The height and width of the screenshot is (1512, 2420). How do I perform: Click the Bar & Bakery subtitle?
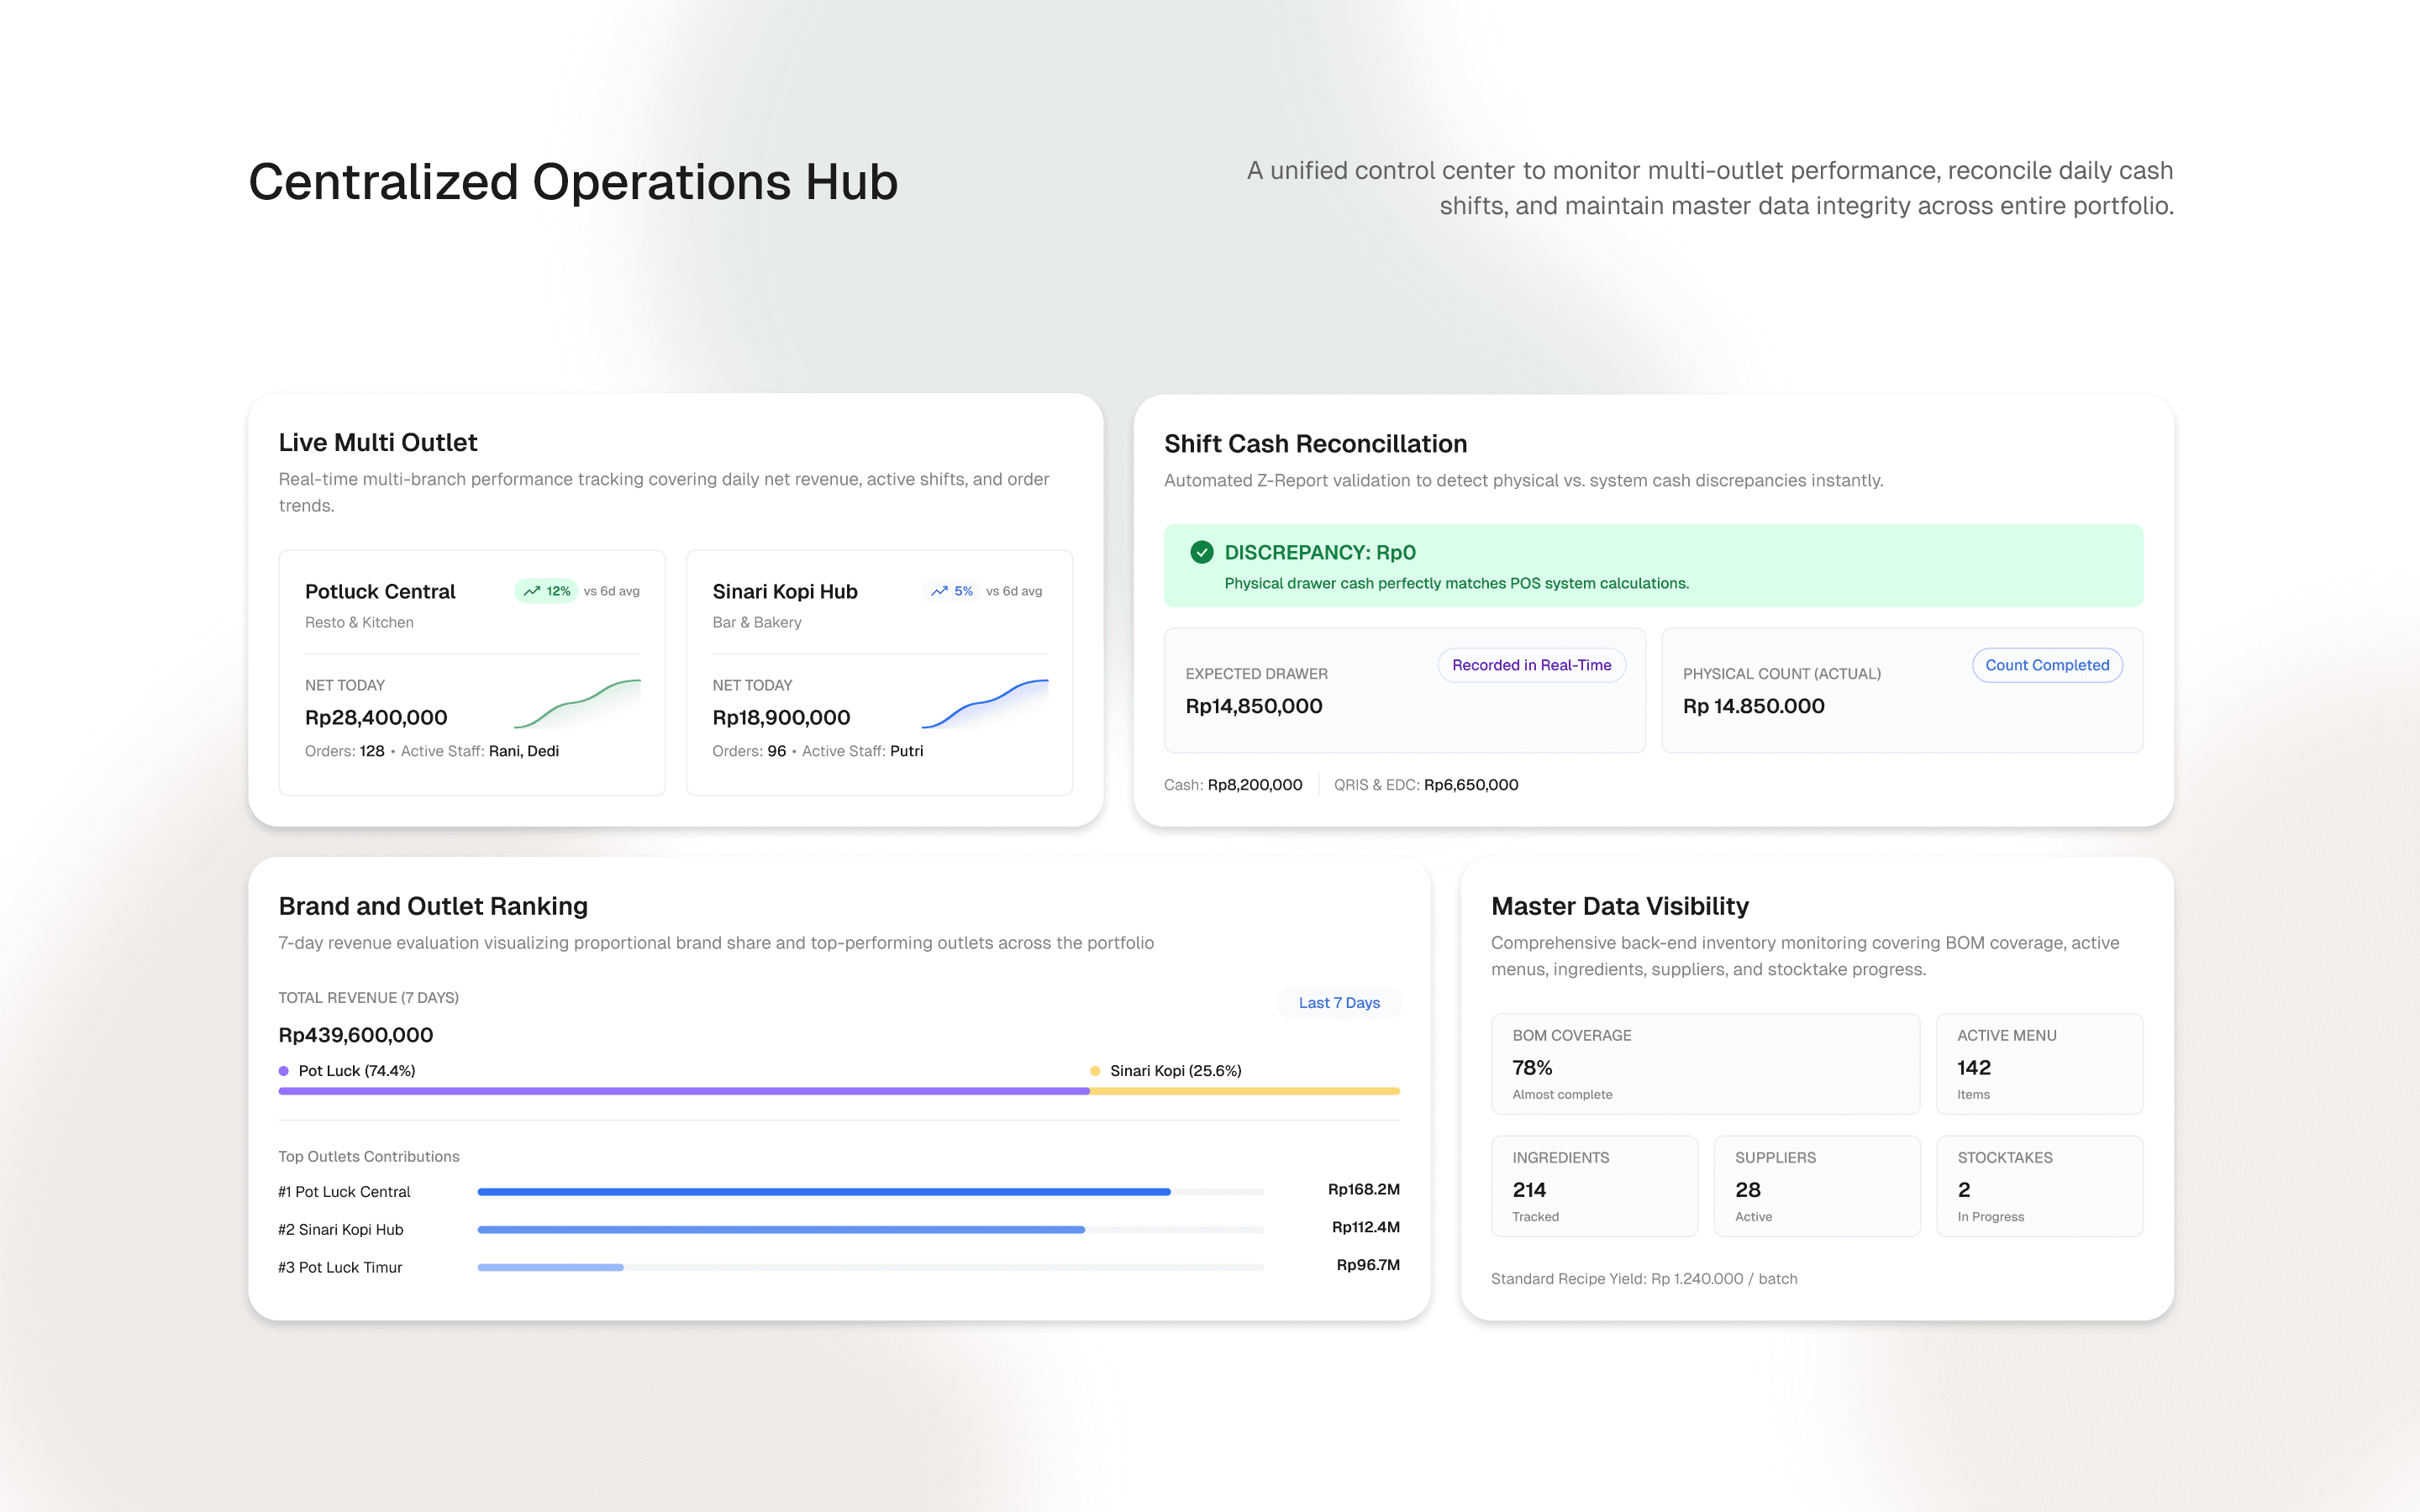pos(757,622)
